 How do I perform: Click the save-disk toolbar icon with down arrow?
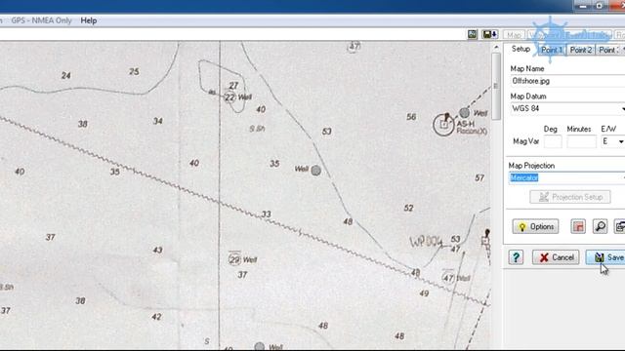489,35
